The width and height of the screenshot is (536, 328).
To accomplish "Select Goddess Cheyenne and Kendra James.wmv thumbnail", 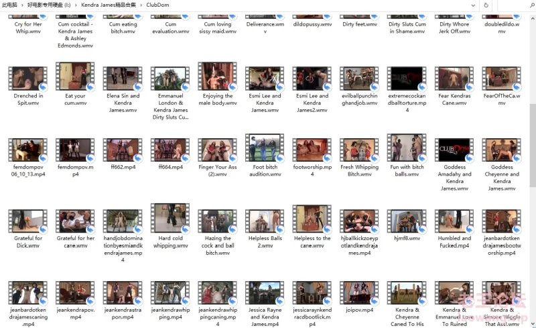I will click(x=501, y=150).
